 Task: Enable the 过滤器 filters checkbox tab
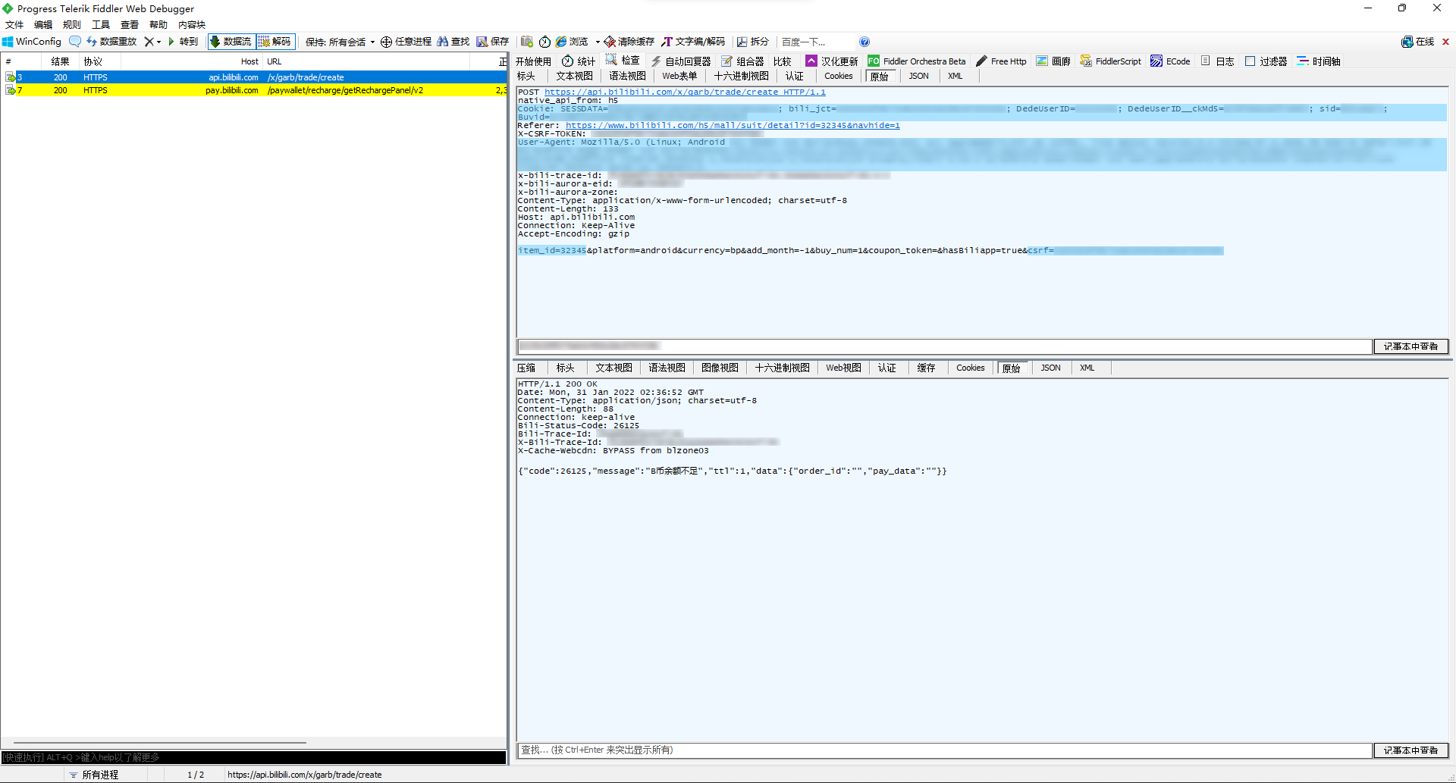tap(1266, 61)
